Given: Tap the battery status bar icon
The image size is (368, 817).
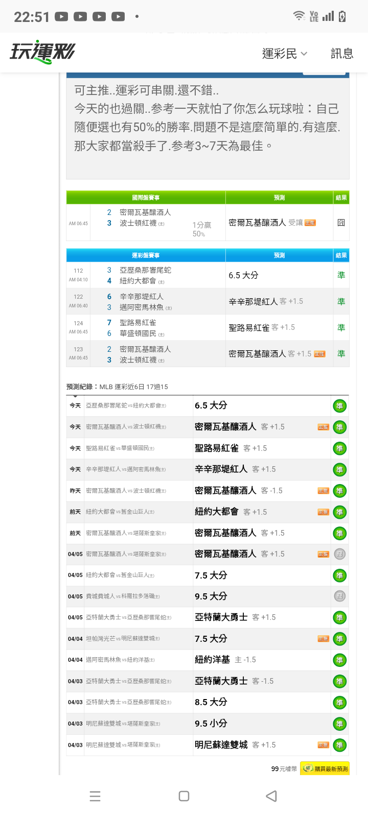Looking at the screenshot, I should point(342,16).
